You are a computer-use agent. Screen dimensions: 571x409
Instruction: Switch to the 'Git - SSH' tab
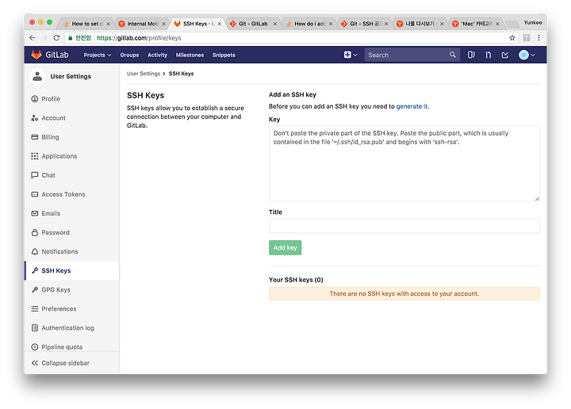coord(365,24)
